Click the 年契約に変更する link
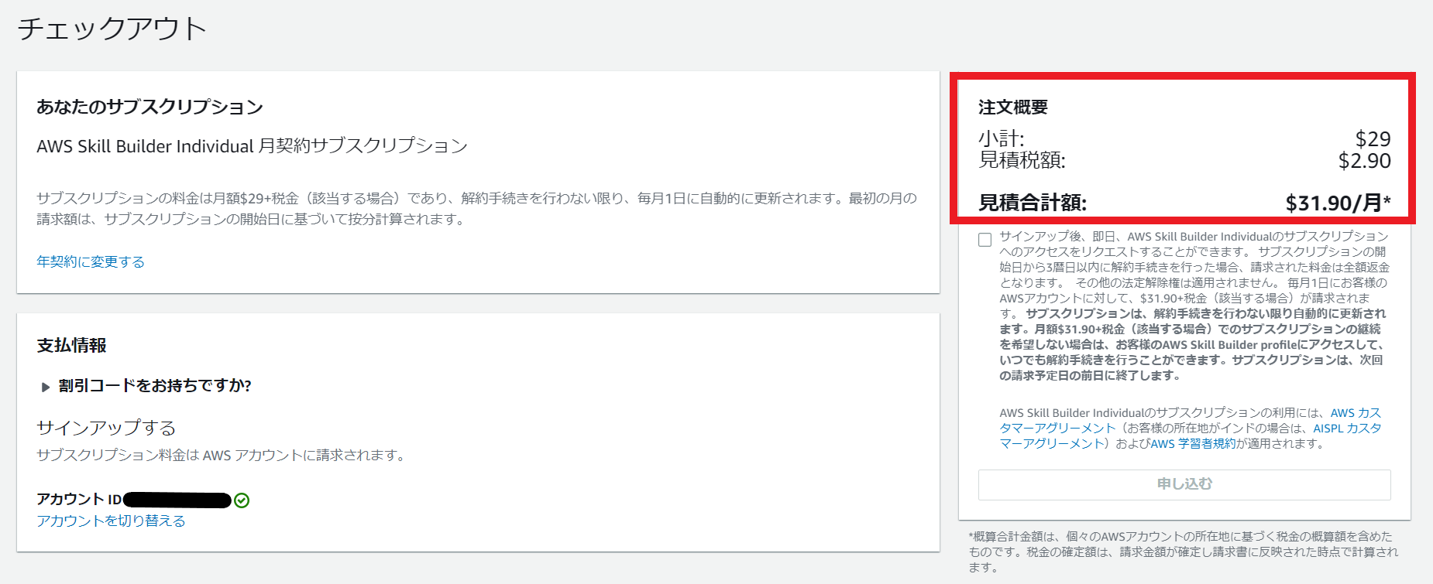 91,261
